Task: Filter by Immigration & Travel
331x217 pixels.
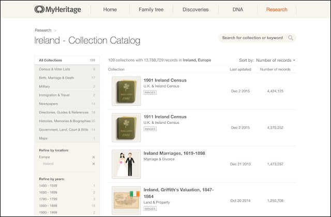Action: click(x=67, y=95)
